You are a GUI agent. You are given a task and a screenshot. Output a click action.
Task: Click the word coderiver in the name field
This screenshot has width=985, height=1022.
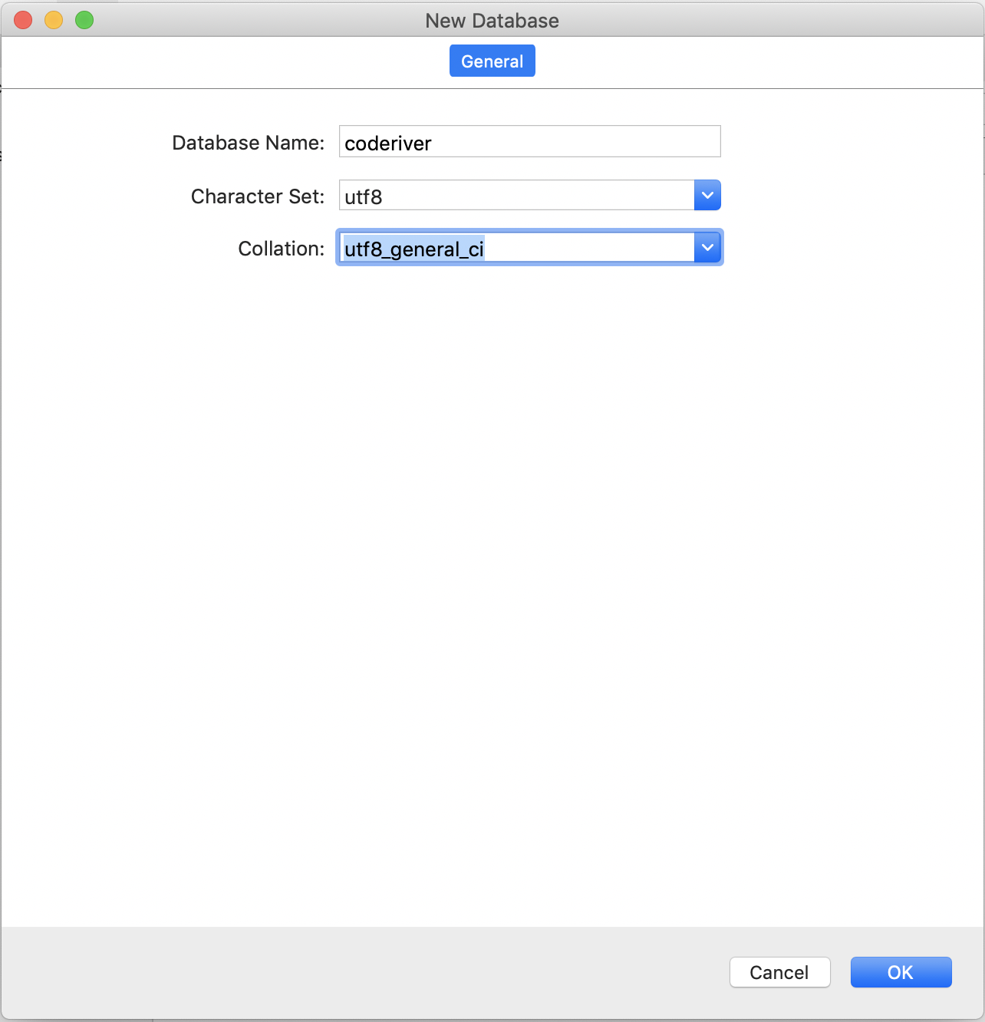click(x=388, y=143)
